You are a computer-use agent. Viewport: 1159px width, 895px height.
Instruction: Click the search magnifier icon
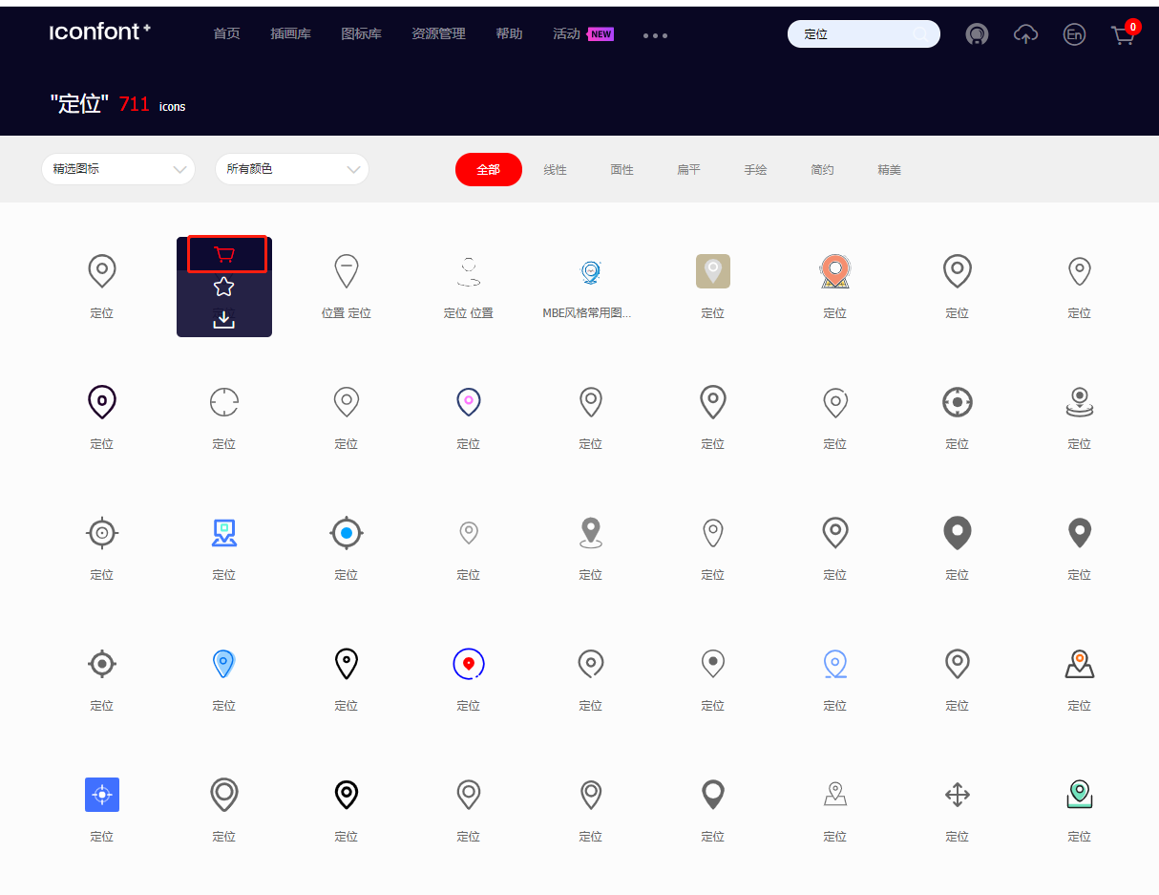tap(919, 34)
